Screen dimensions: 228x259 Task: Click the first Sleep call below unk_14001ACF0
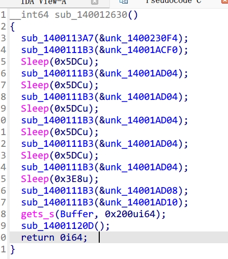click(x=35, y=62)
